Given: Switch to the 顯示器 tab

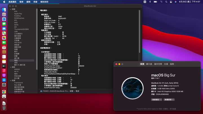Looking at the screenshot, I should coord(149,64).
